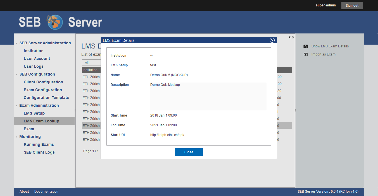Open Exam Configuration in the sidebar

click(43, 90)
